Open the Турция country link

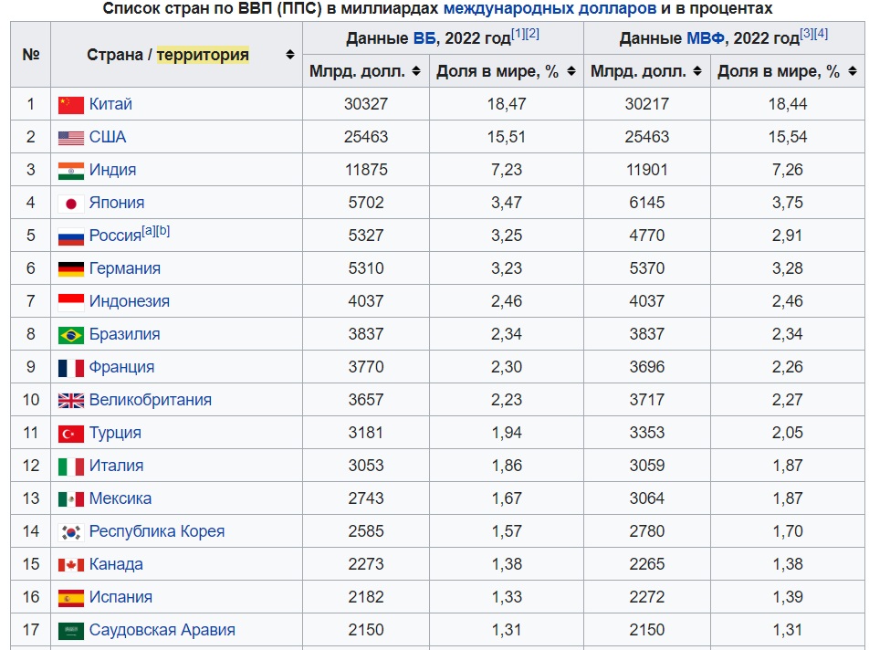[115, 433]
